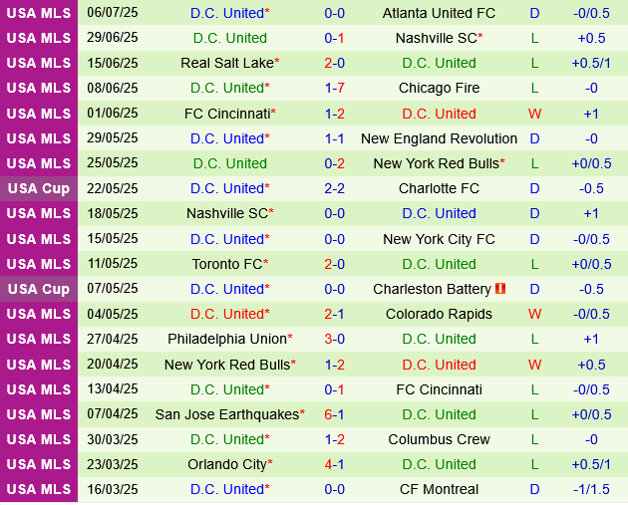The image size is (628, 505).
Task: Select Real Salt Lake team name
Action: (x=226, y=63)
